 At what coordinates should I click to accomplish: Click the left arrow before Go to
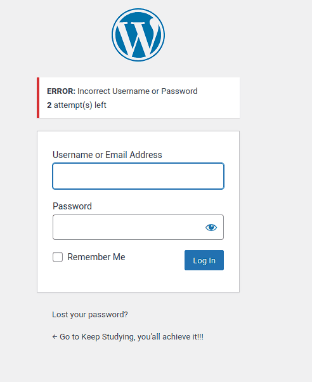[55, 337]
